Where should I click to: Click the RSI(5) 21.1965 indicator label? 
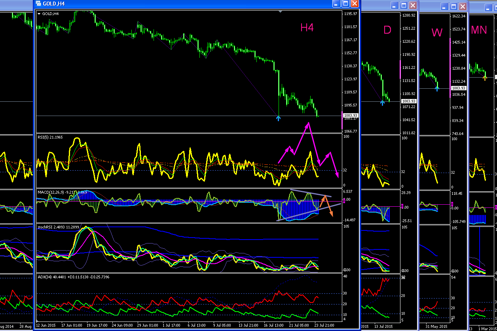tap(50, 137)
